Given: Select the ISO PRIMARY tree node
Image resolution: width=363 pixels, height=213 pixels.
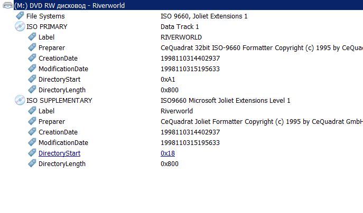Looking at the screenshot, I should [47, 26].
